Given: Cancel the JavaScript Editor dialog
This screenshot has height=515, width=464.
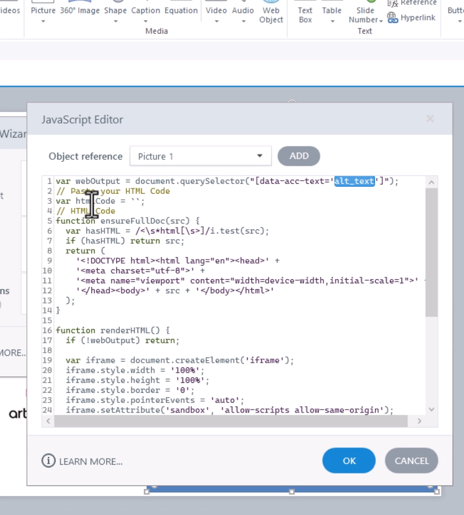Looking at the screenshot, I should click(x=411, y=460).
